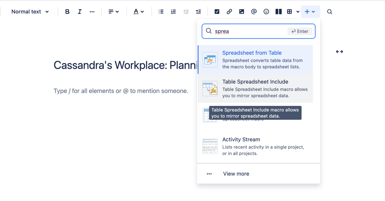
Task: Insert a two-column layout
Action: [x=278, y=12]
